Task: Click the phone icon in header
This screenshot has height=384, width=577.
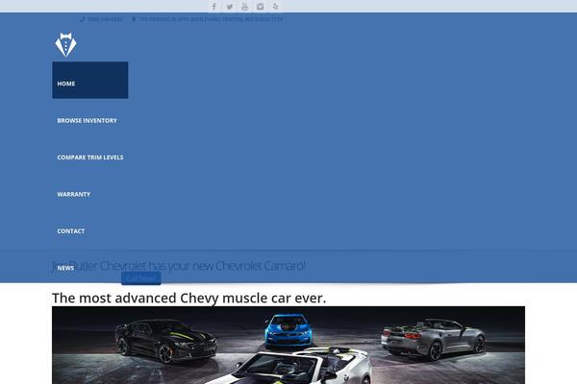Action: coord(82,19)
